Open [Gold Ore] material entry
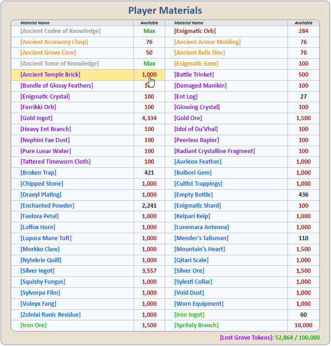 pyautogui.click(x=188, y=119)
